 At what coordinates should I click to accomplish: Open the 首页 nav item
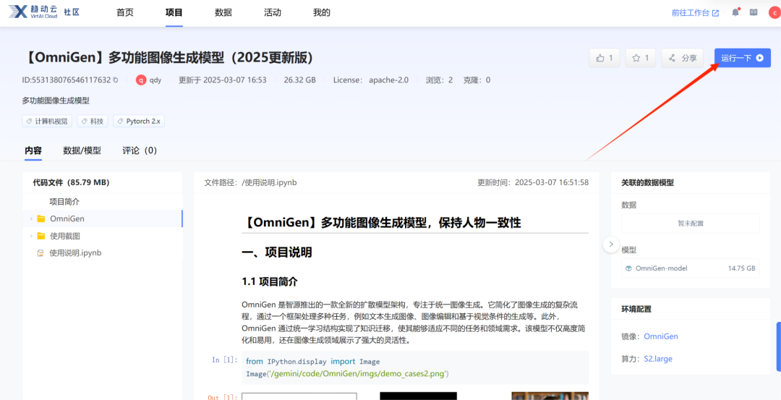coord(125,13)
